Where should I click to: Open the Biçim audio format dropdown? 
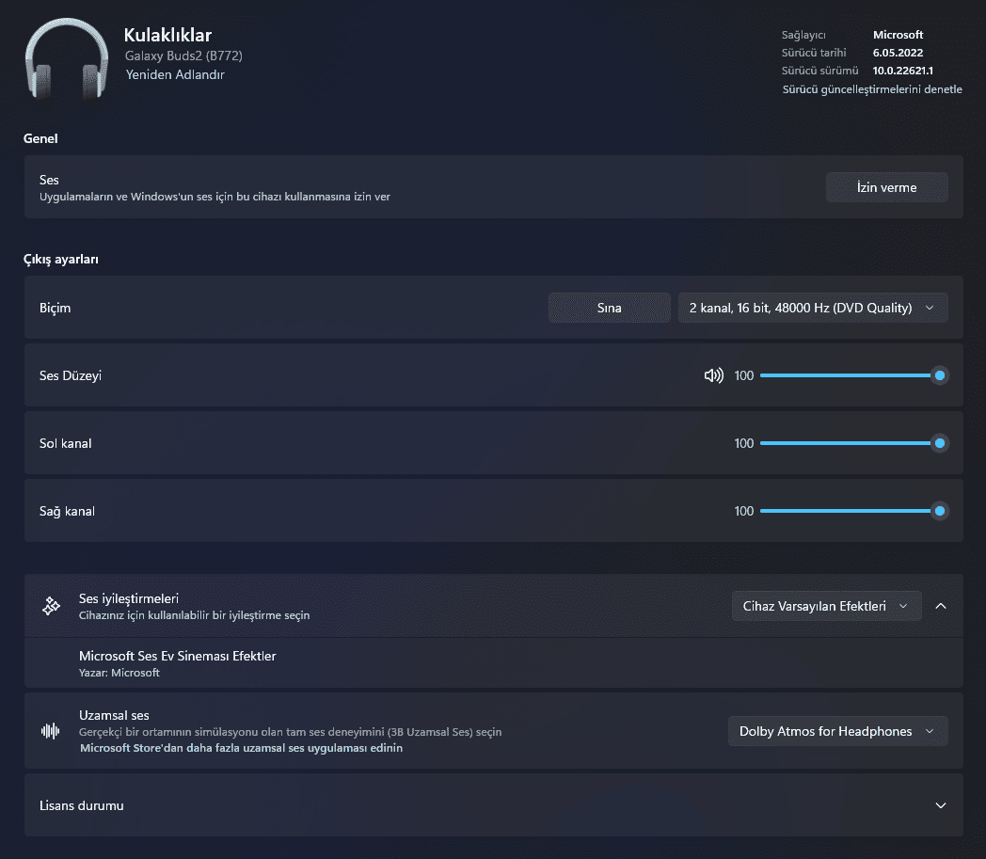pos(812,308)
